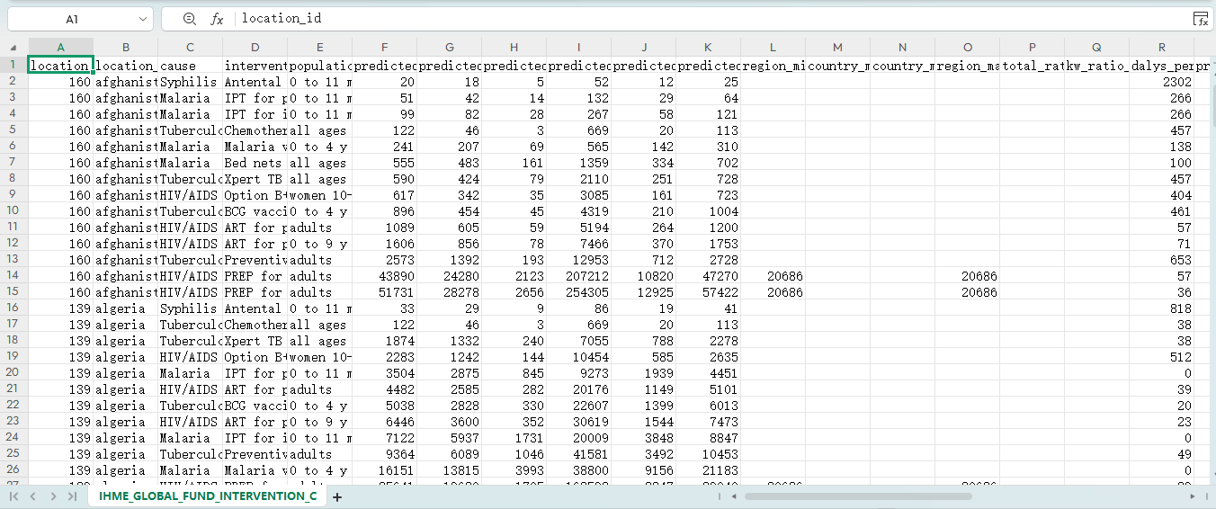Click cell 254305 in row 15
The image size is (1216, 509).
pos(578,291)
